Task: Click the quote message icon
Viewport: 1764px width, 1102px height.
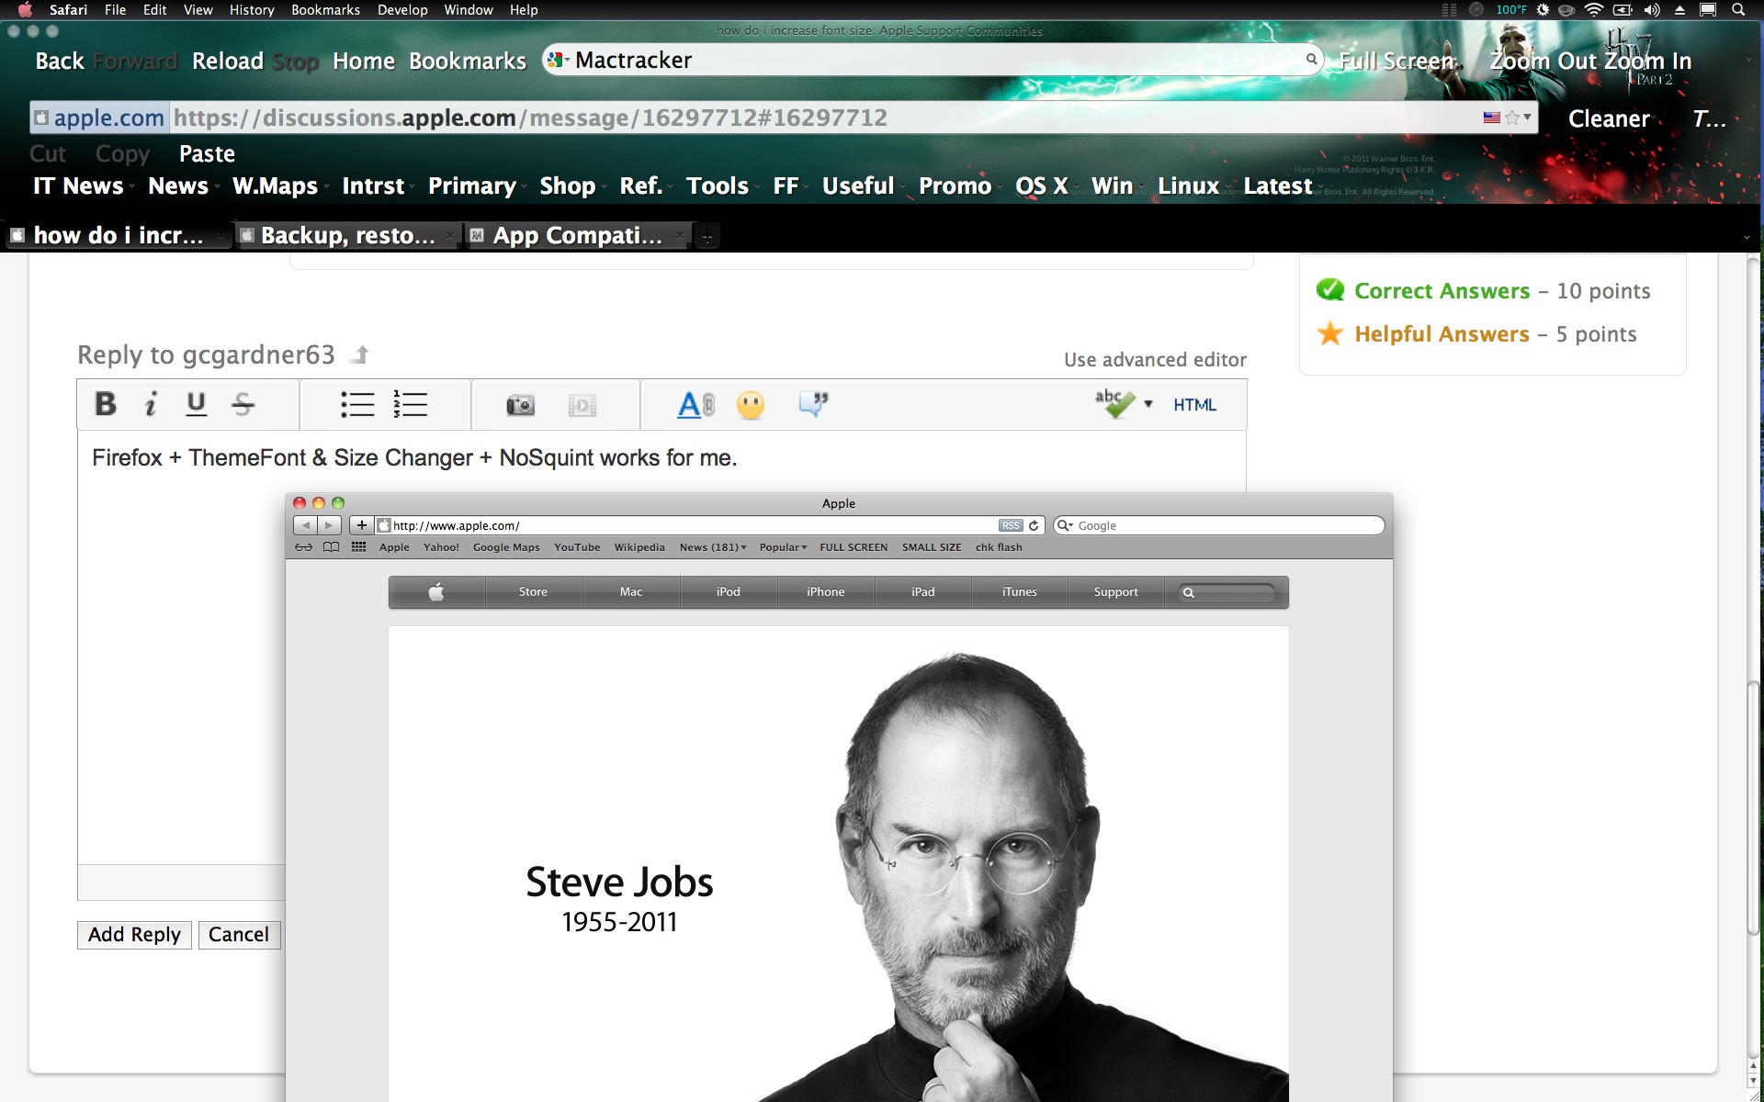Action: coord(813,404)
